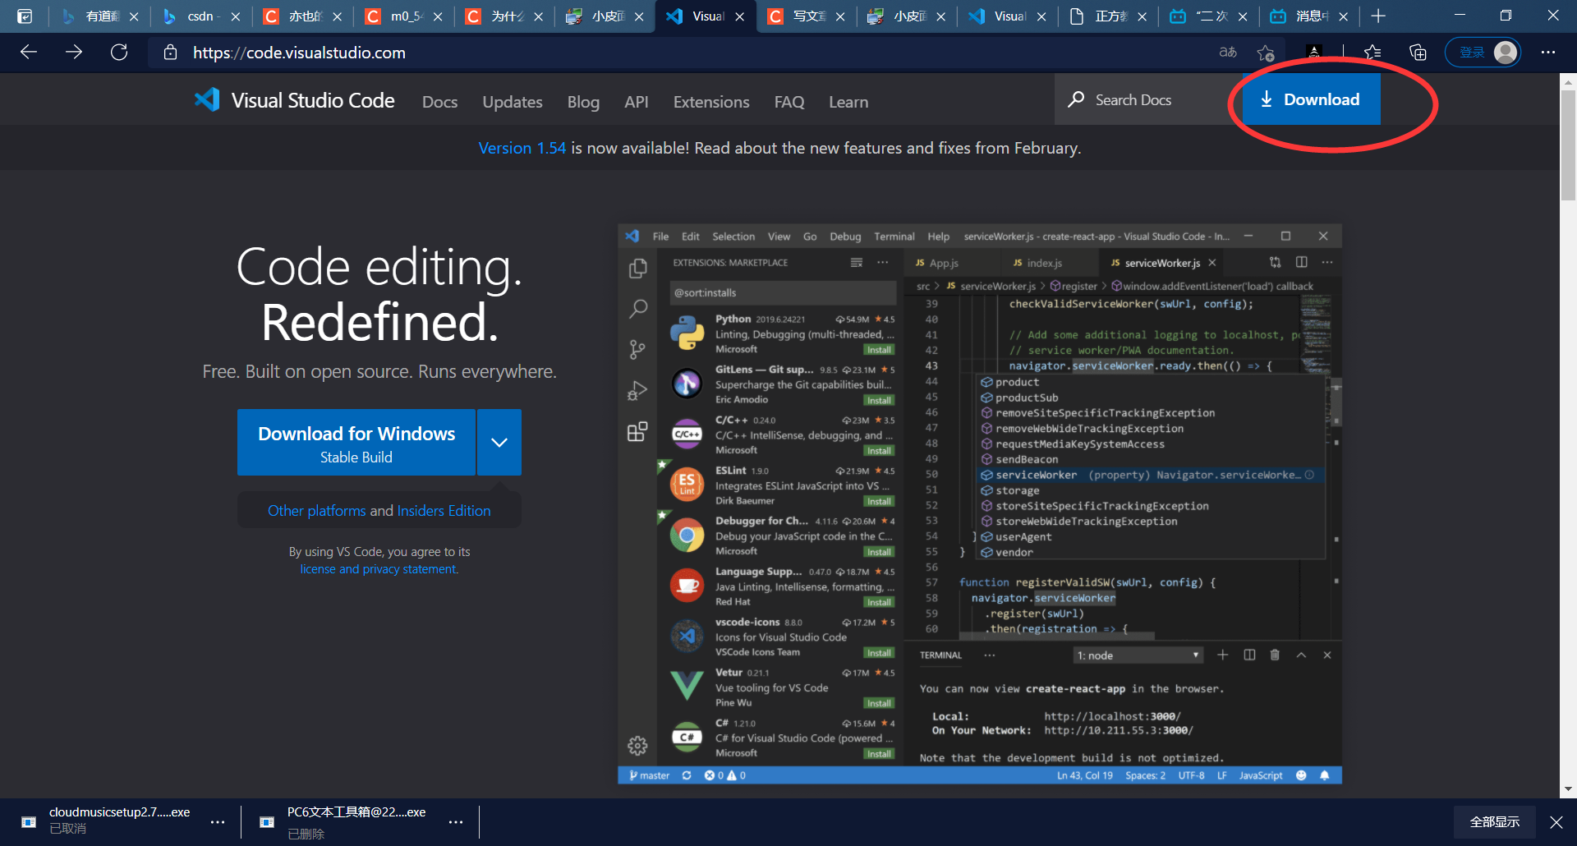Go forward in browser history
The height and width of the screenshot is (846, 1577).
[x=74, y=53]
